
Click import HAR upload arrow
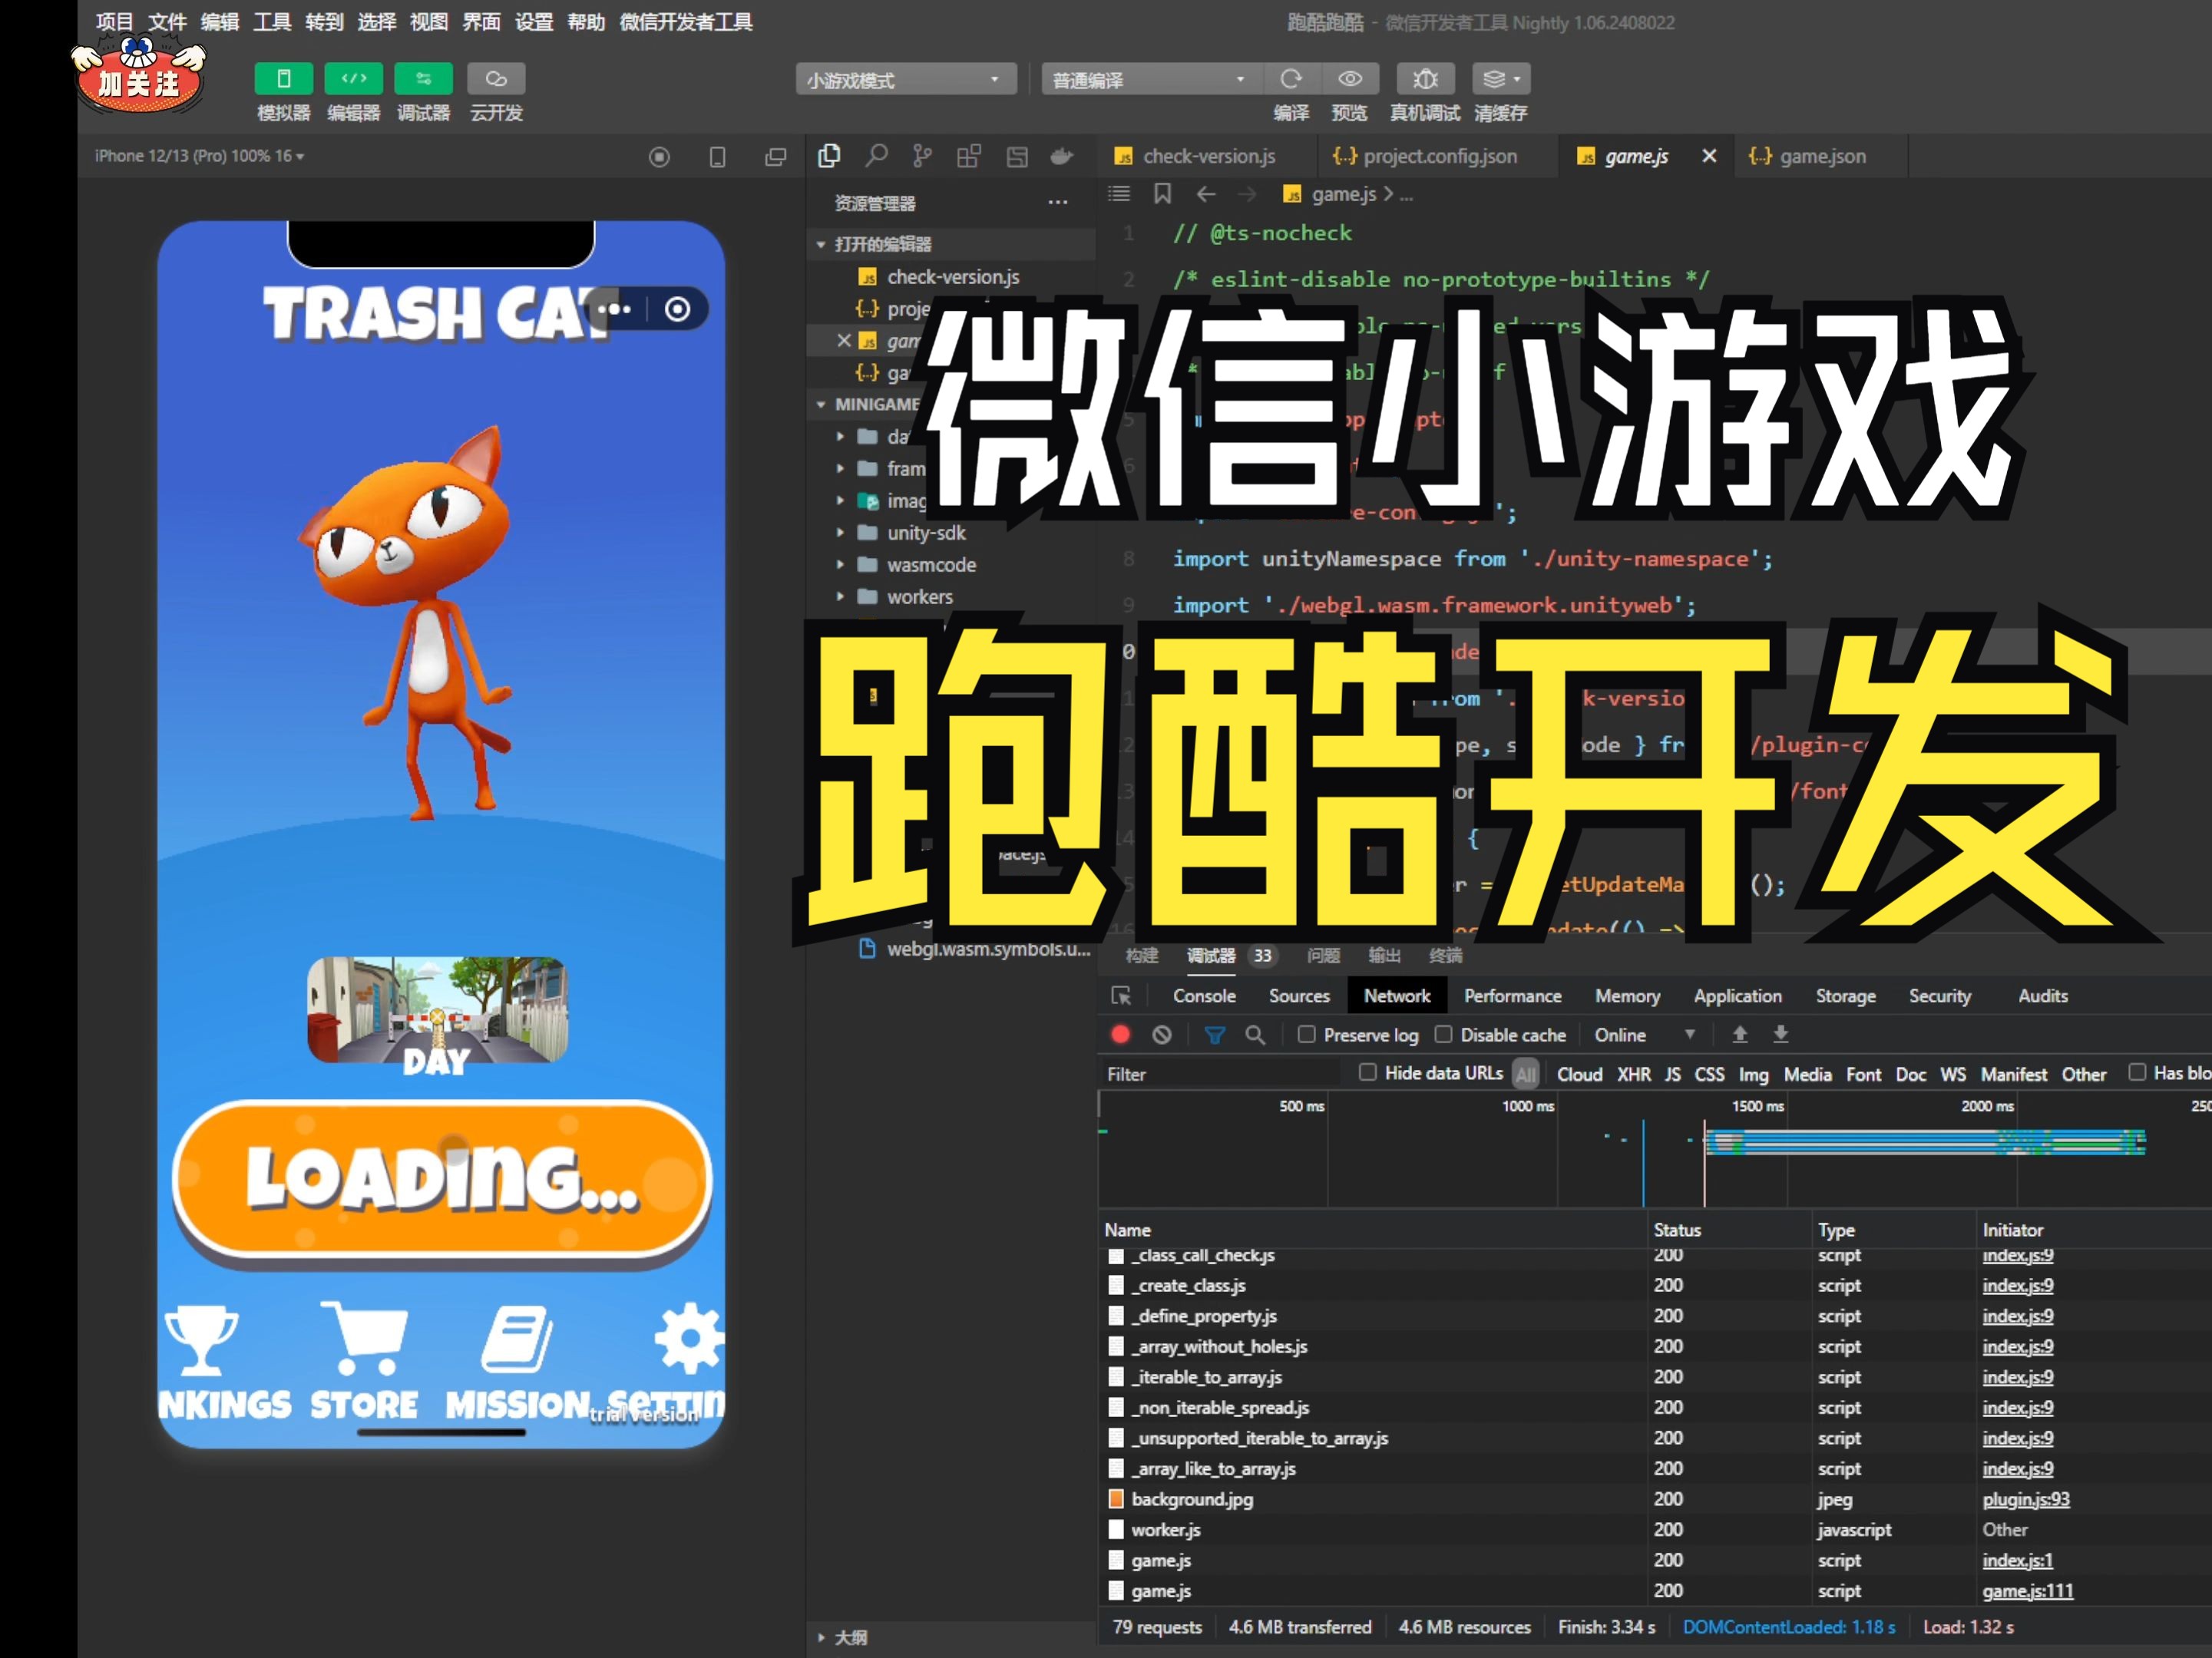pos(1740,1034)
